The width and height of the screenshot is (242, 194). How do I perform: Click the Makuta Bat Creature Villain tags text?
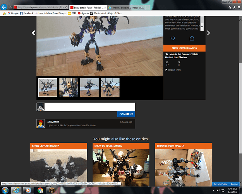[182, 56]
